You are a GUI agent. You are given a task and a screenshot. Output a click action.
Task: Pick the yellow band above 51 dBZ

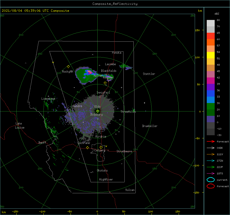(x=211, y=55)
